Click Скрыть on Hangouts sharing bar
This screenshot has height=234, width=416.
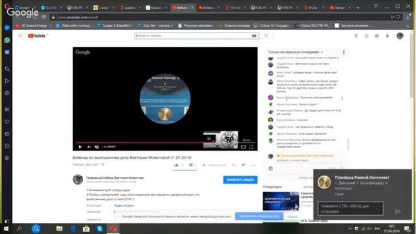[292, 216]
